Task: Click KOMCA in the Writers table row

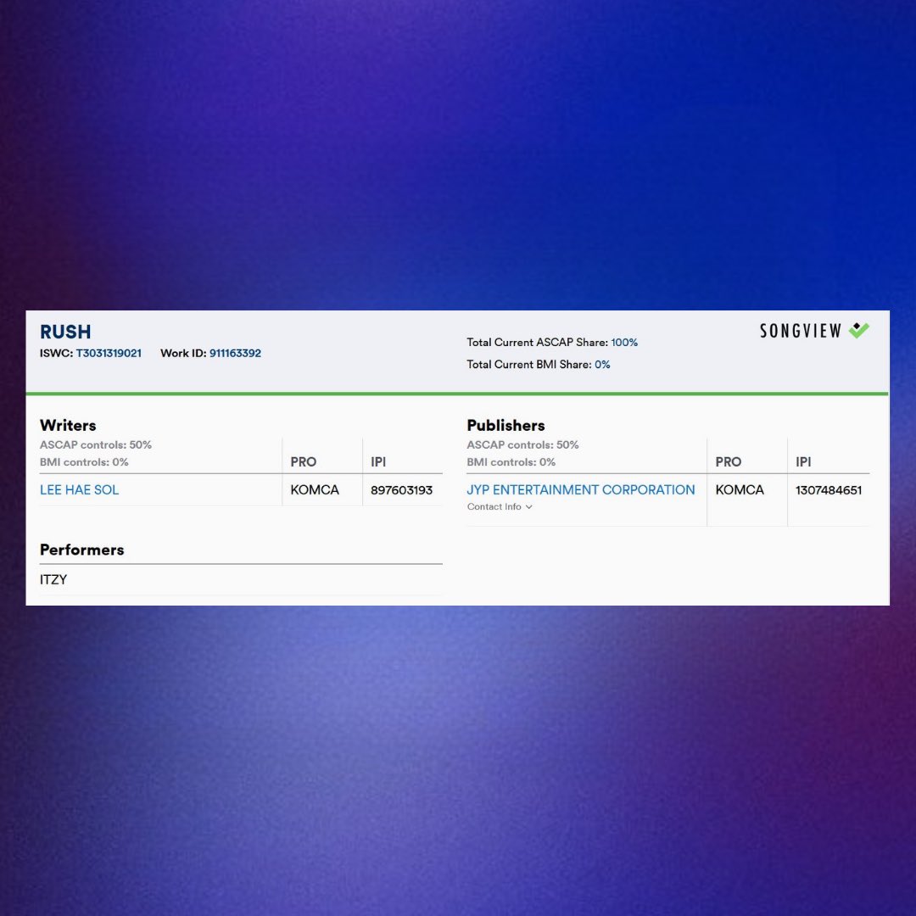Action: coord(315,490)
